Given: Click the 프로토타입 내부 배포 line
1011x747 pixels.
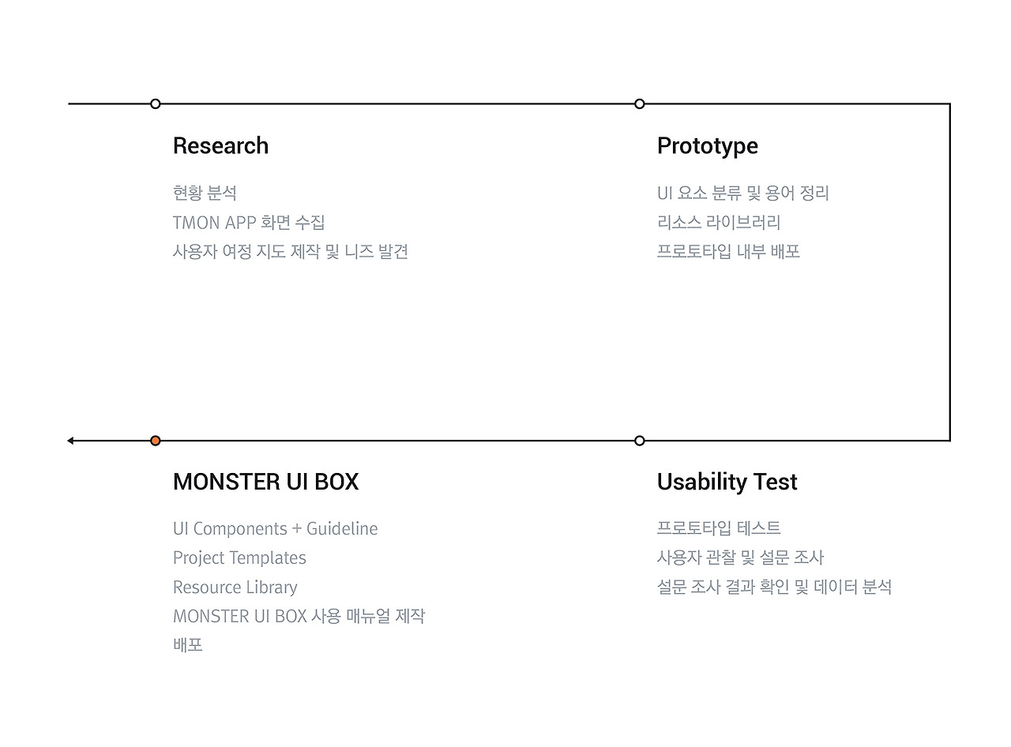Looking at the screenshot, I should coord(728,252).
